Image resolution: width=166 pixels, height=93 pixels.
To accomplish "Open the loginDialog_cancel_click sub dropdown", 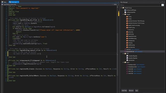I will [x=112, y=5].
